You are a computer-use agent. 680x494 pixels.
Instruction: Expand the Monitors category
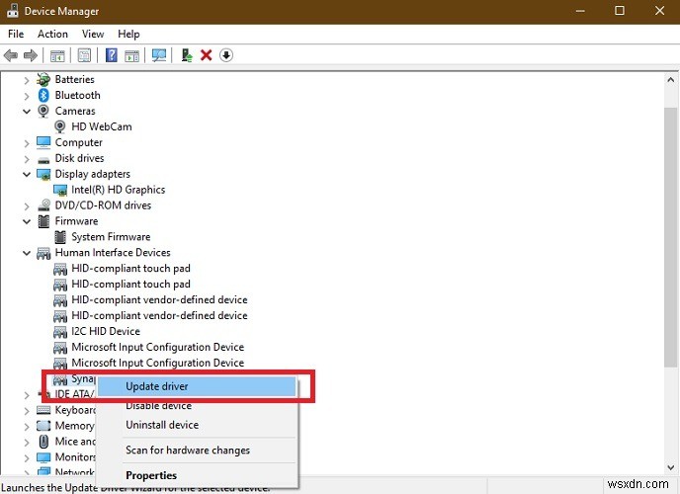coord(27,458)
